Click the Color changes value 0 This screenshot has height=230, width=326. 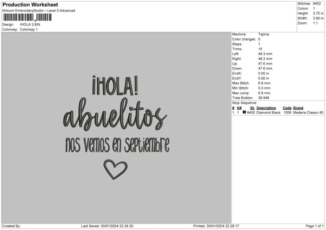259,39
